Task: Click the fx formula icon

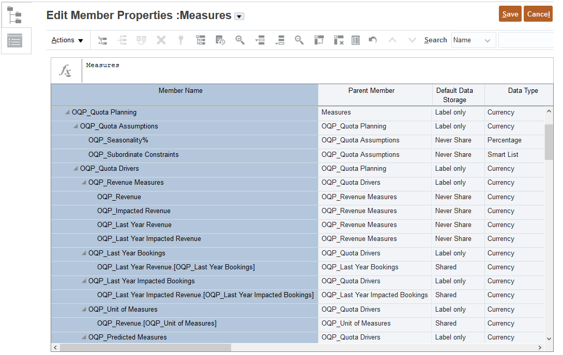Action: pyautogui.click(x=66, y=70)
